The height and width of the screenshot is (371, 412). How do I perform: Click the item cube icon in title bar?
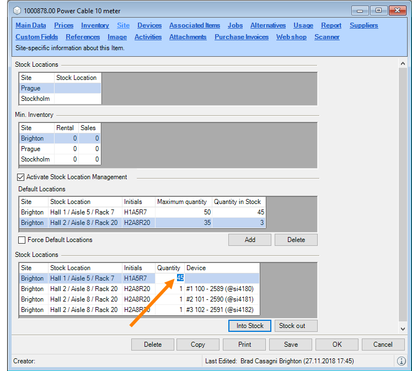coord(17,10)
